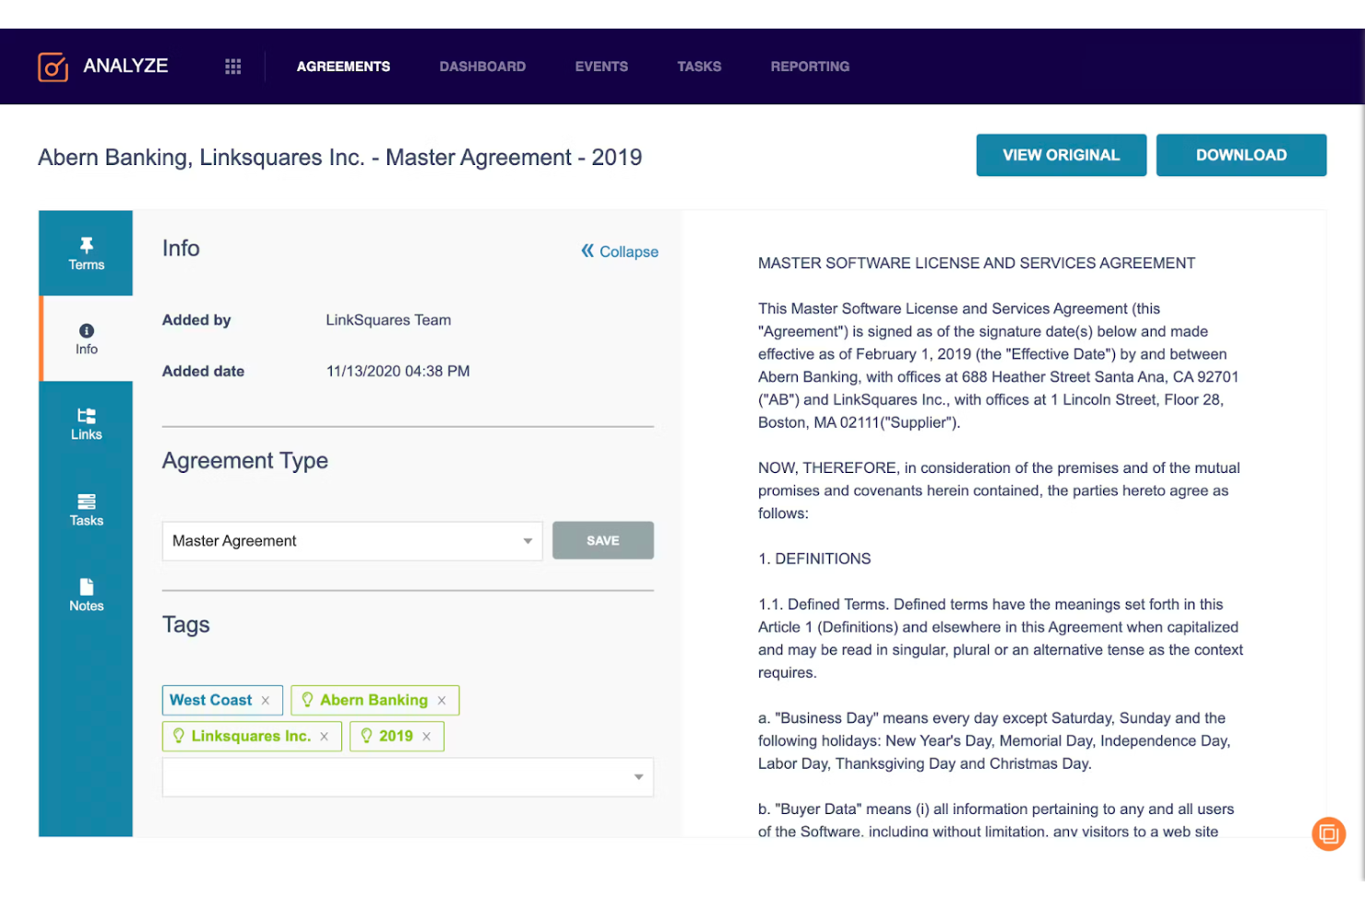Download the agreement document

[1240, 155]
